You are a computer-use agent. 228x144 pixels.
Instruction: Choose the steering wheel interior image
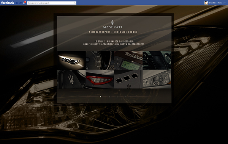(x=157, y=60)
